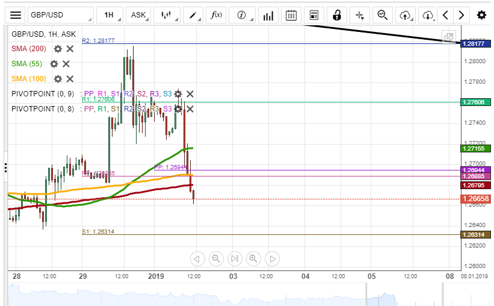Open the info icon dropdown
494x306 pixels.
click(x=242, y=15)
